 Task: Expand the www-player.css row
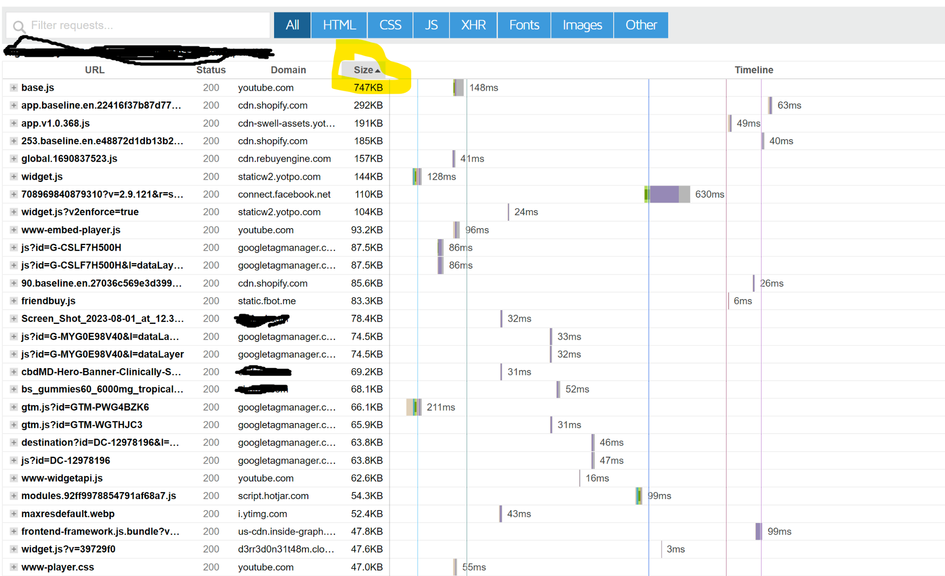click(x=14, y=567)
